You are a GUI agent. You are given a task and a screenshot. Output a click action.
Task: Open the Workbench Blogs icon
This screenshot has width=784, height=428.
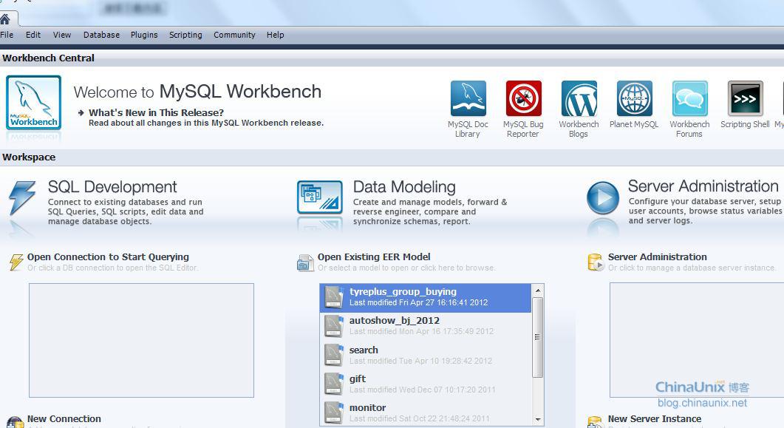click(579, 98)
